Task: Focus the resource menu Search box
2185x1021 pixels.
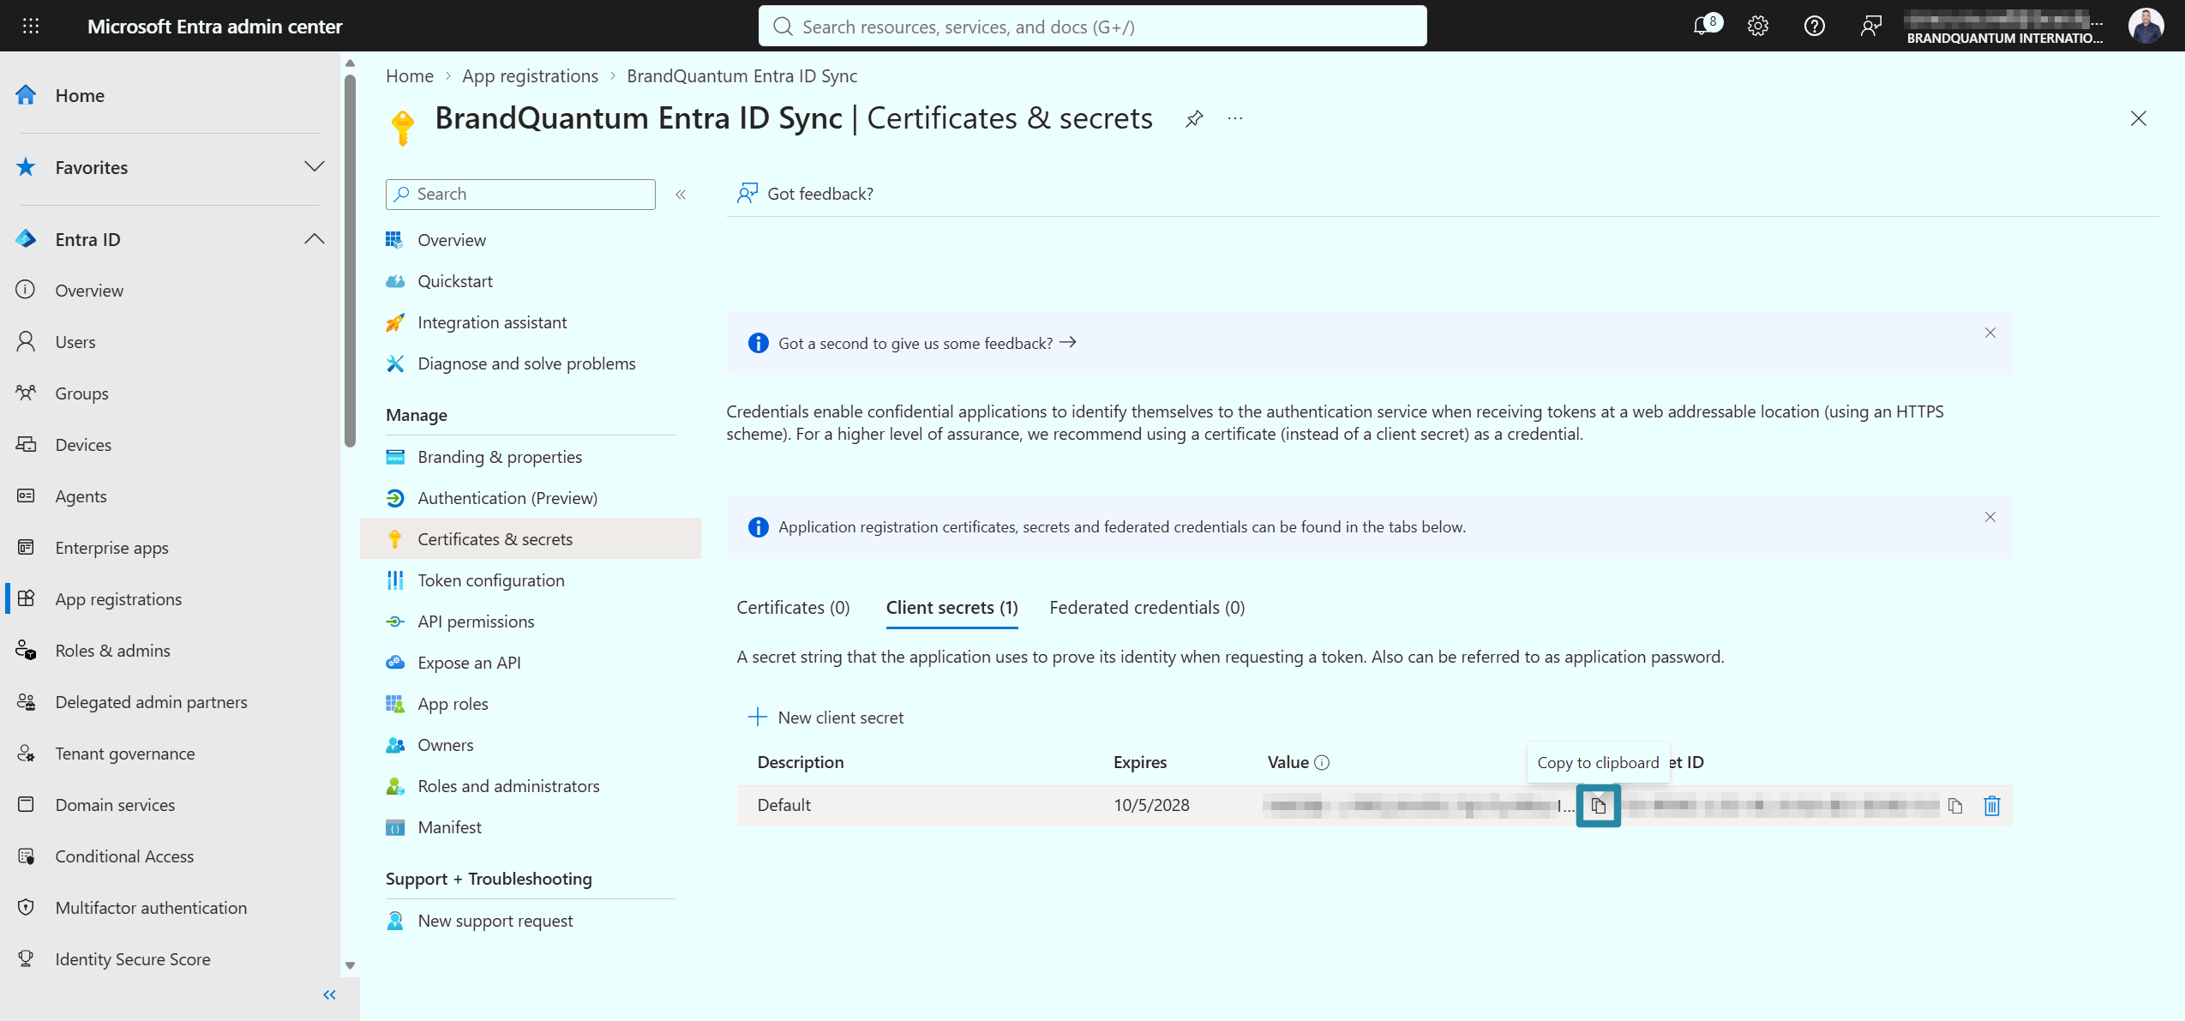Action: tap(520, 195)
